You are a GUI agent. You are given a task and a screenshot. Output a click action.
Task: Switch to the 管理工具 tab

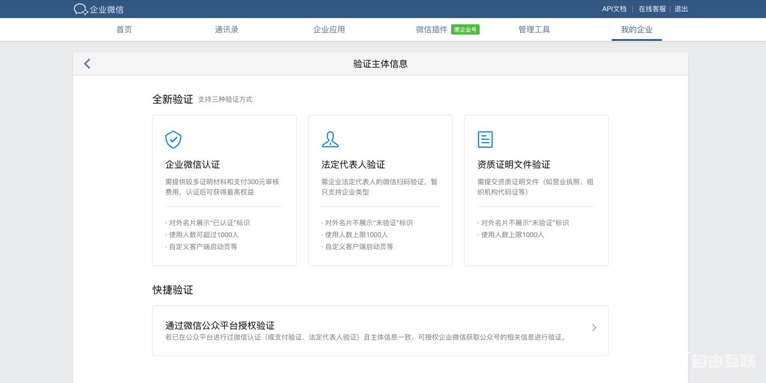click(x=534, y=29)
